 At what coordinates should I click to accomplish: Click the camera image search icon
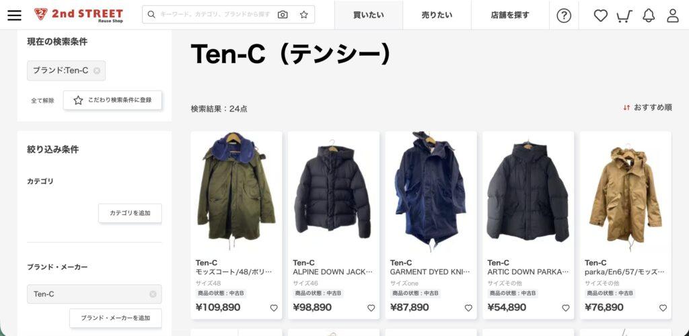(x=283, y=15)
